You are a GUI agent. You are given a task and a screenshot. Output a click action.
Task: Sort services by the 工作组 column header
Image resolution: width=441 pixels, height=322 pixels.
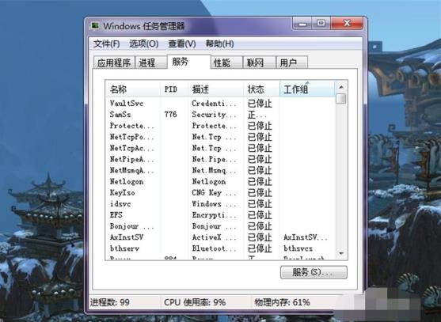pyautogui.click(x=307, y=89)
